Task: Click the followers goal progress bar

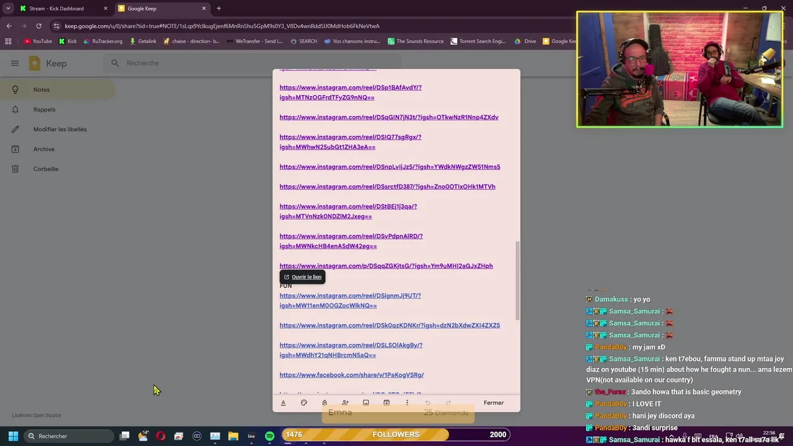Action: [x=396, y=434]
